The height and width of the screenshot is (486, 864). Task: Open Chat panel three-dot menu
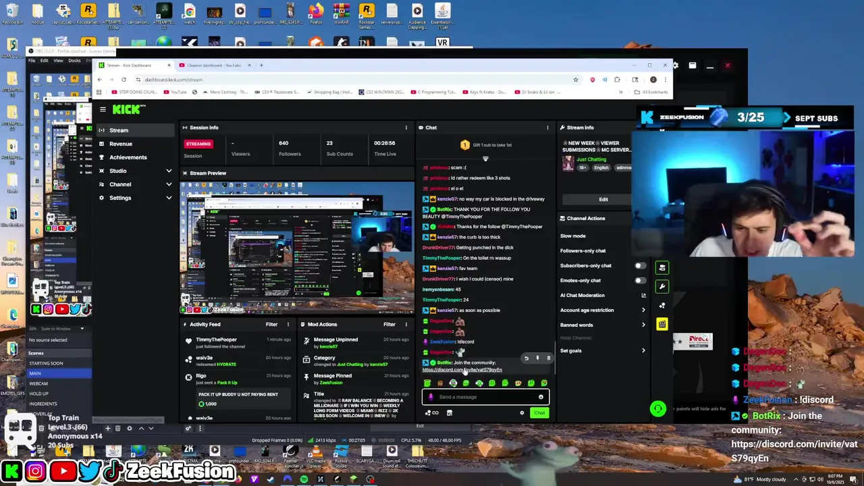click(x=547, y=128)
